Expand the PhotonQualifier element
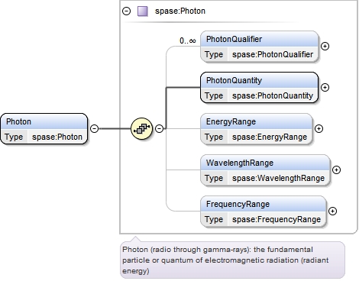Screen dimensions: 359x281 coord(325,46)
